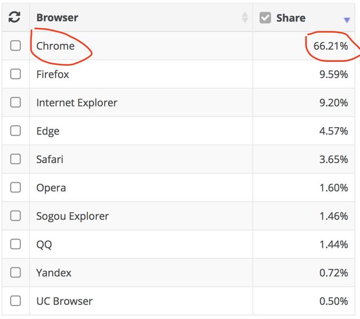Click the Internet Explorer row label
Viewport: 360px width, 319px height.
click(x=76, y=103)
